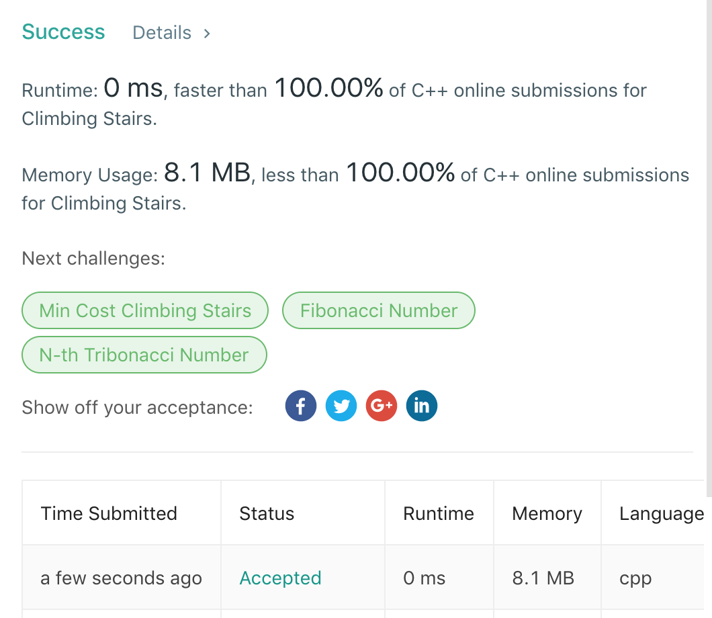The width and height of the screenshot is (712, 618).
Task: Open Min Cost Climbing Stairs challenge
Action: (x=145, y=310)
